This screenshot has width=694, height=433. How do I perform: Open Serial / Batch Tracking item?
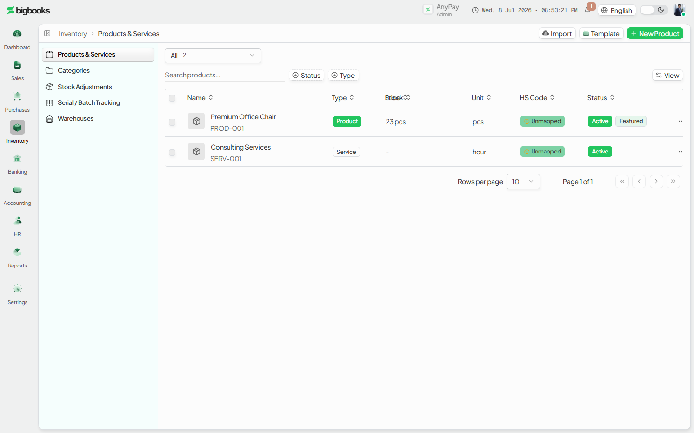click(x=98, y=102)
